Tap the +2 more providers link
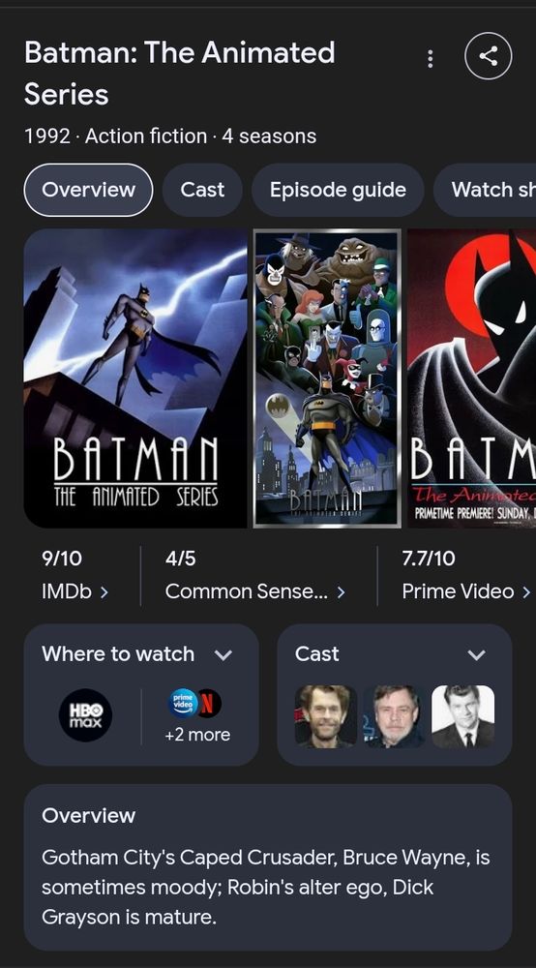Image resolution: width=536 pixels, height=968 pixels. (x=197, y=735)
